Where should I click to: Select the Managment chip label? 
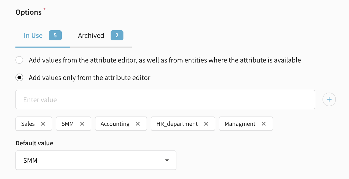[x=240, y=124]
